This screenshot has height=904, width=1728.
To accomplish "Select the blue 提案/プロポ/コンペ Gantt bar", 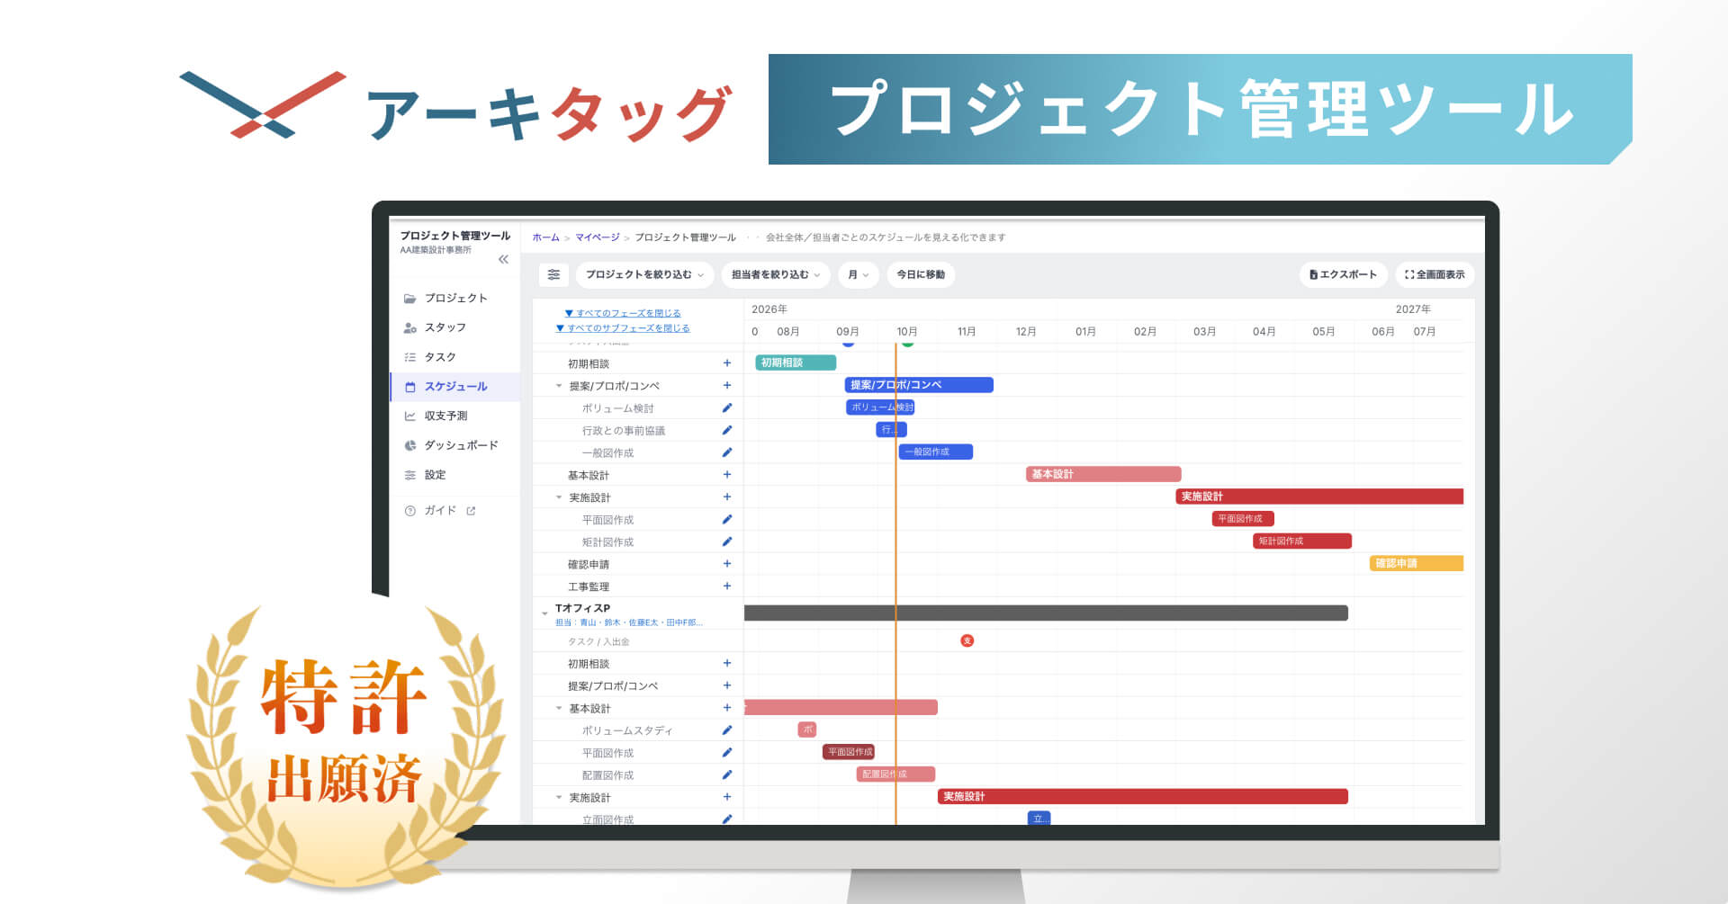I will (919, 385).
